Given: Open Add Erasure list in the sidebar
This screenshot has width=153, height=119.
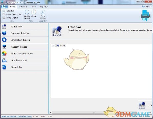Looking at the screenshot, I should (x=25, y=61).
